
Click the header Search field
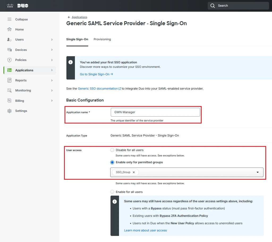(x=238, y=6)
